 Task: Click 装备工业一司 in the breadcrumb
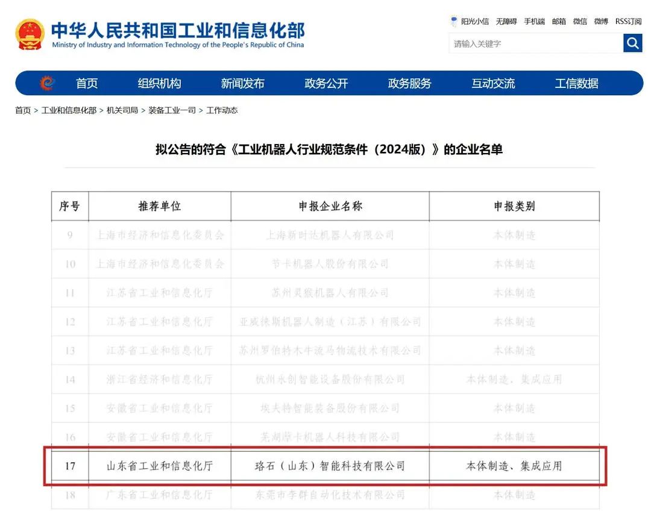pos(172,110)
